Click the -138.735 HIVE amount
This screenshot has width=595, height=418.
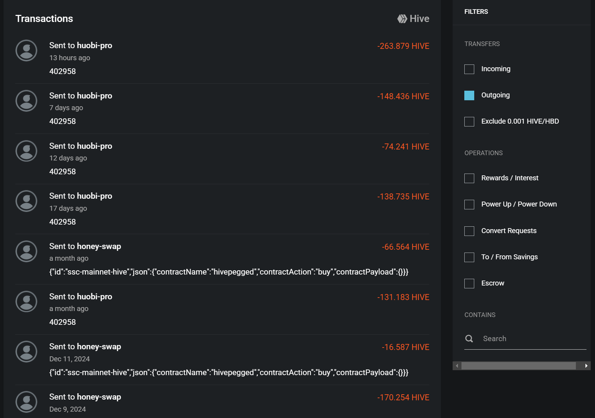click(x=403, y=197)
